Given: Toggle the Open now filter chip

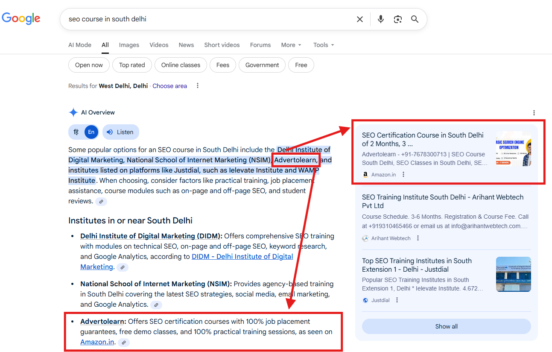Looking at the screenshot, I should pyautogui.click(x=89, y=65).
